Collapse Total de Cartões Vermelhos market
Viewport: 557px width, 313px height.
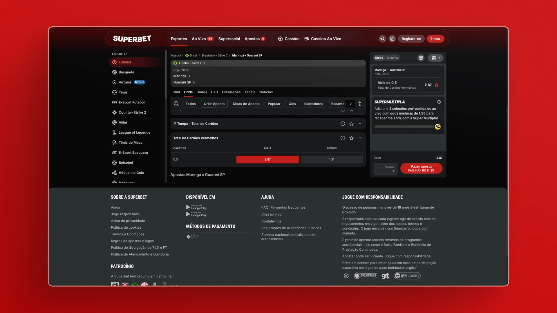coord(360,138)
